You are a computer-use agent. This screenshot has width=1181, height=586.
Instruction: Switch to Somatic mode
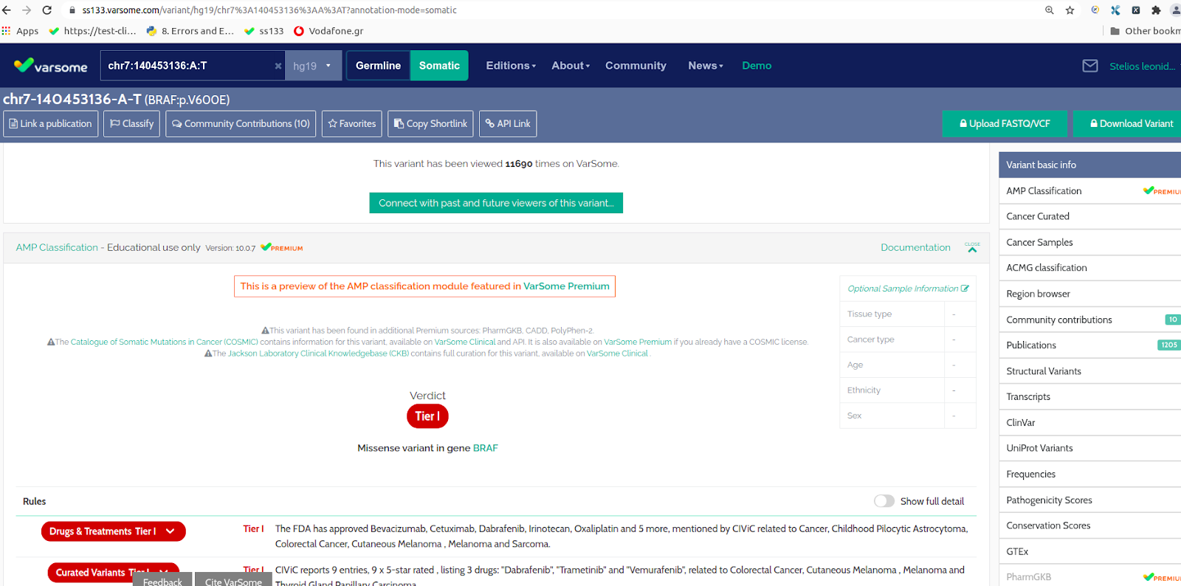pos(439,66)
